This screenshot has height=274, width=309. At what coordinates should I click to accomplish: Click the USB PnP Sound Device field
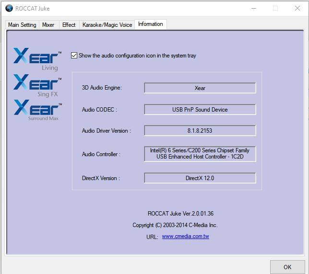pyautogui.click(x=200, y=110)
